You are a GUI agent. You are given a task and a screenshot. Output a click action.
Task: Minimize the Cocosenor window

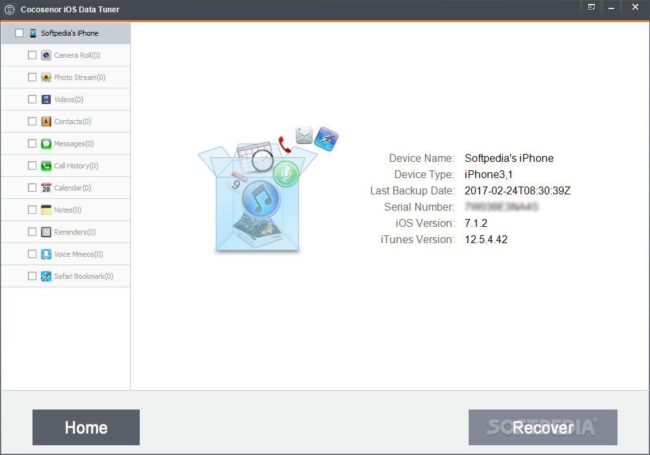coord(611,8)
